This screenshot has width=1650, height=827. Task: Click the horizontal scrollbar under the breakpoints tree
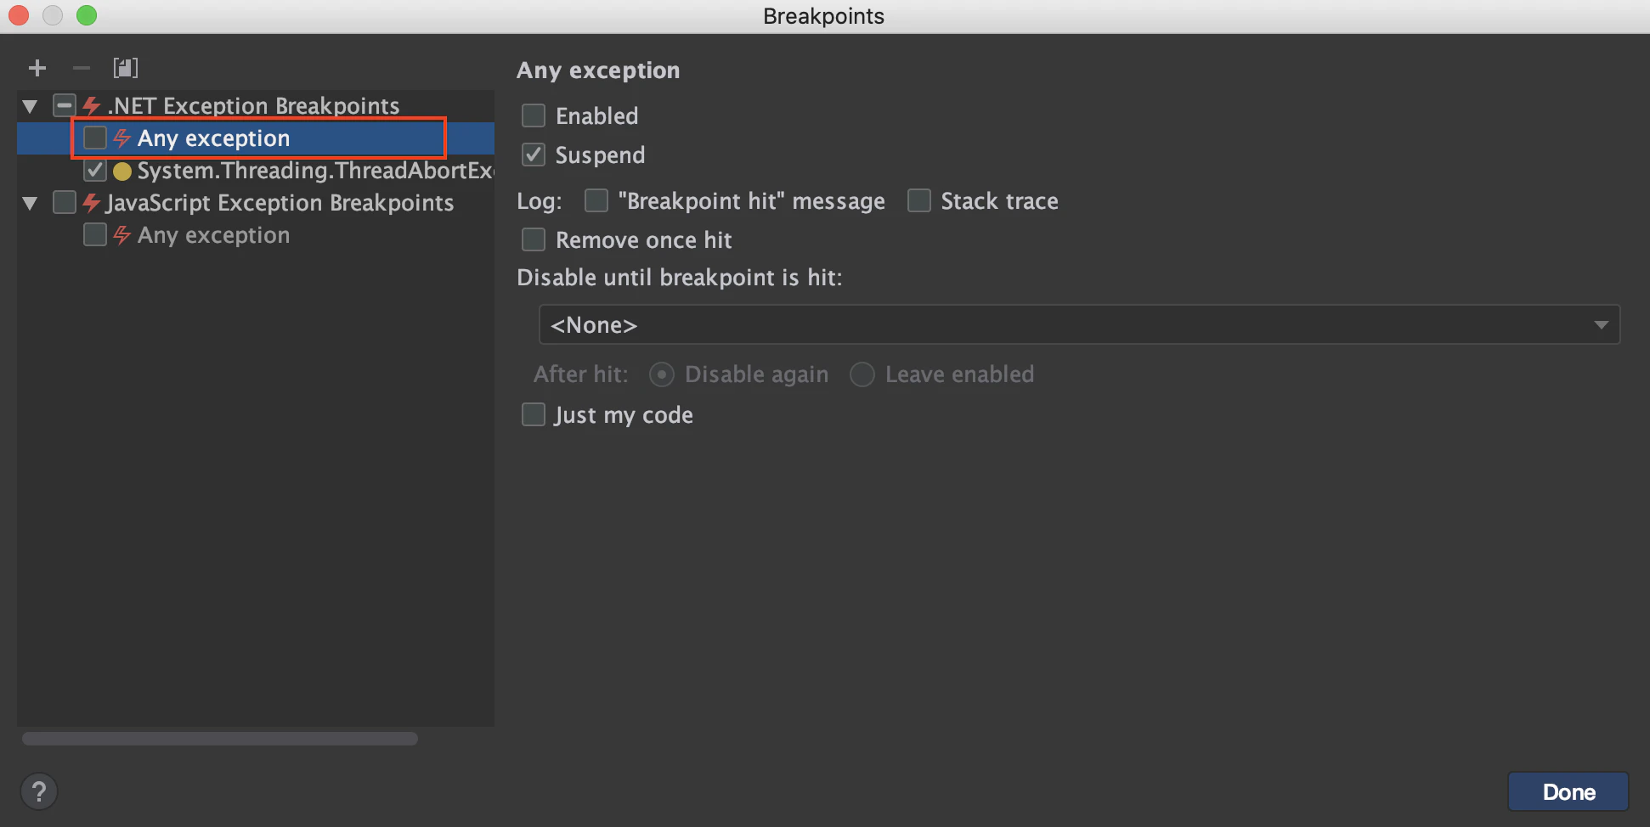(220, 739)
